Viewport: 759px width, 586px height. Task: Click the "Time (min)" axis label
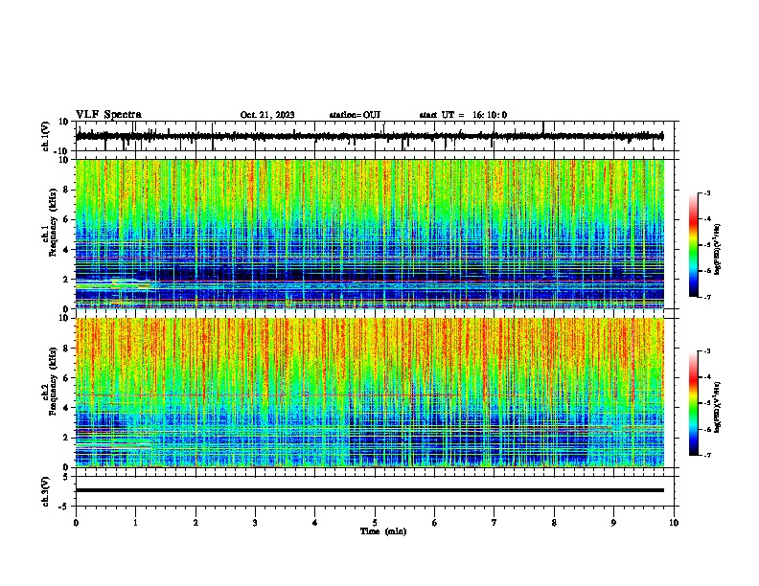(383, 531)
